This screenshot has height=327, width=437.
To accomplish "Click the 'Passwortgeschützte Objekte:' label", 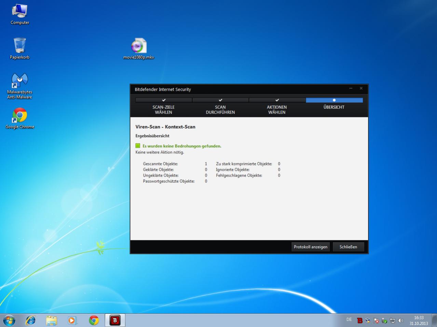I will click(x=169, y=181).
